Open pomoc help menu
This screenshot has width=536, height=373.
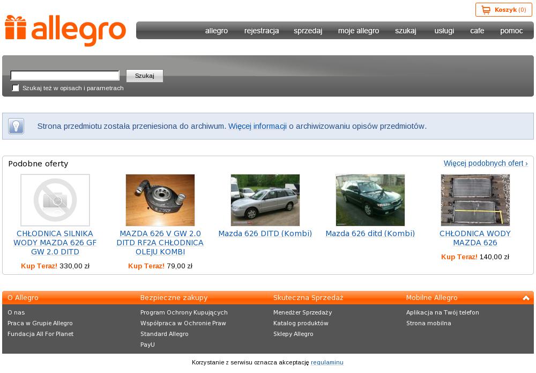coord(511,31)
